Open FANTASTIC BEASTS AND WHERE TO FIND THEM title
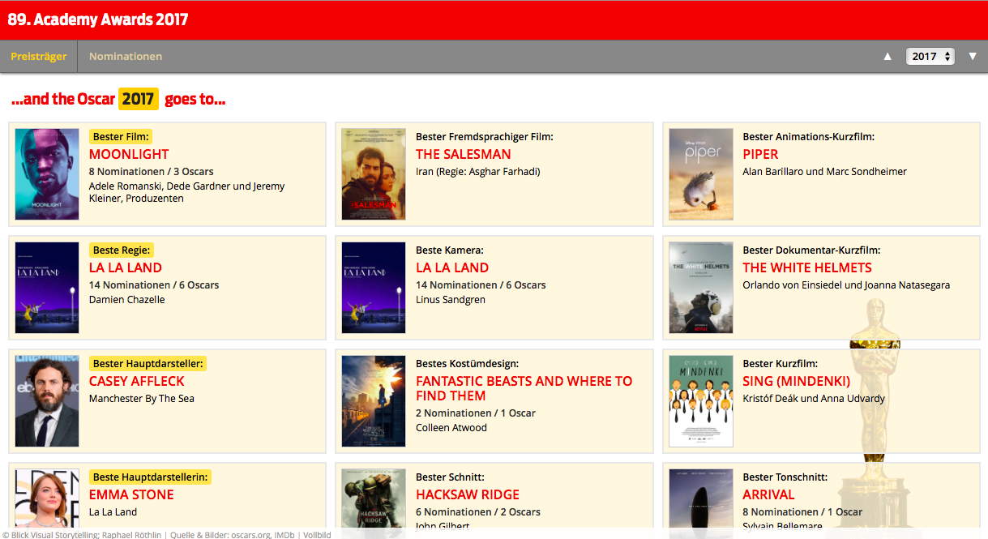988x539 pixels. [524, 388]
